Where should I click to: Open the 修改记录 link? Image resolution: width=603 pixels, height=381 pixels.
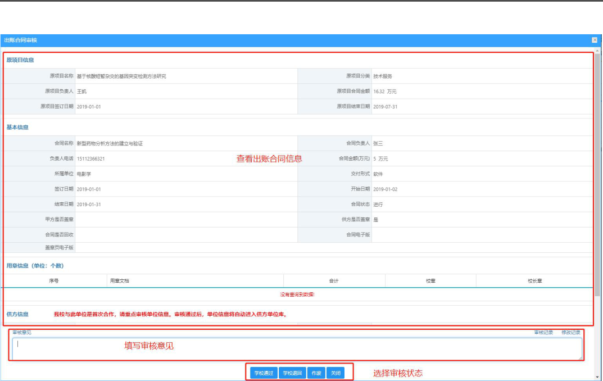[571, 333]
